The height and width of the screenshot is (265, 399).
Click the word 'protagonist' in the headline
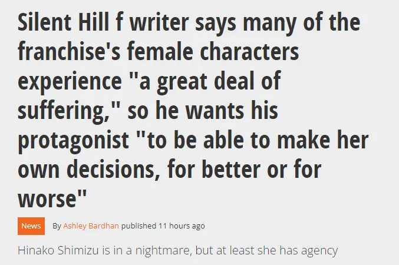click(73, 140)
